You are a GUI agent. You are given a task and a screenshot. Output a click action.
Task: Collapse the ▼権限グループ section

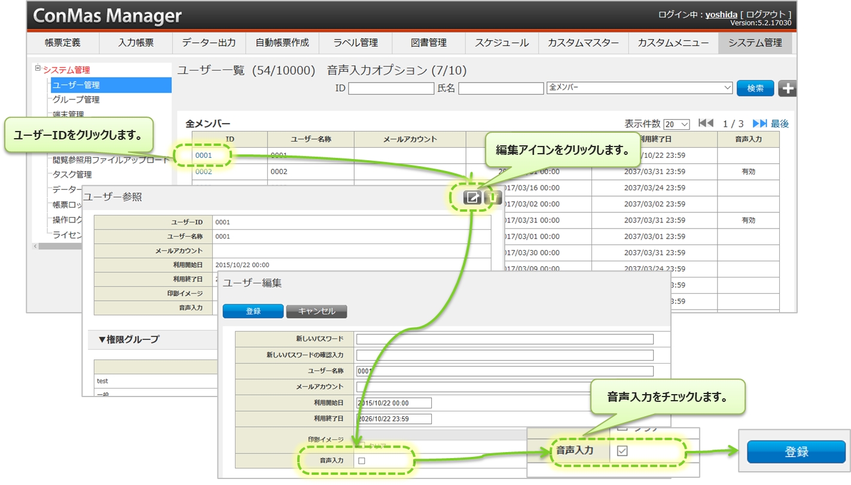129,339
